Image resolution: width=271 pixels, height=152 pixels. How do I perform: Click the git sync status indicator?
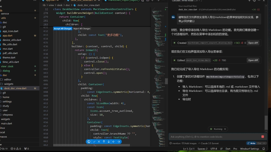pos(4,149)
